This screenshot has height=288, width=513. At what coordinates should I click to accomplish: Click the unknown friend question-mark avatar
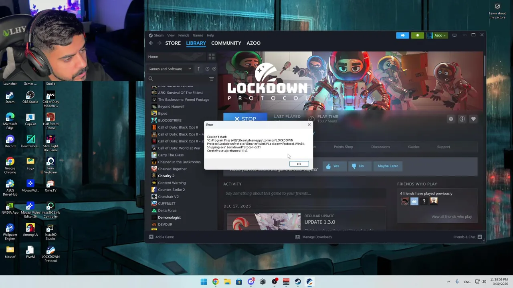(424, 202)
